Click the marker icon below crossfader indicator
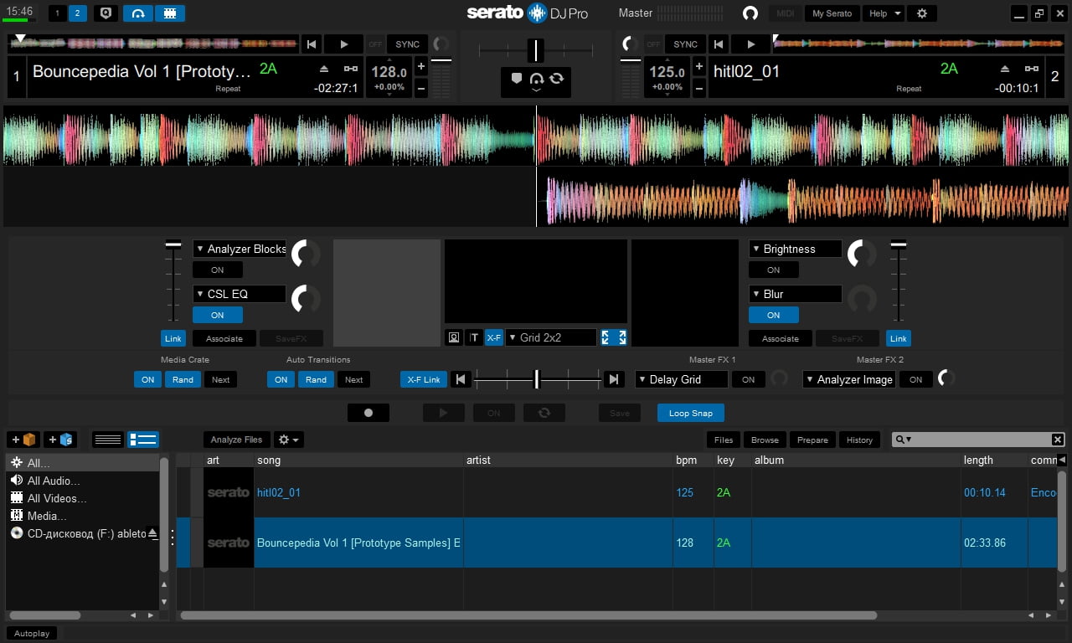 click(516, 79)
